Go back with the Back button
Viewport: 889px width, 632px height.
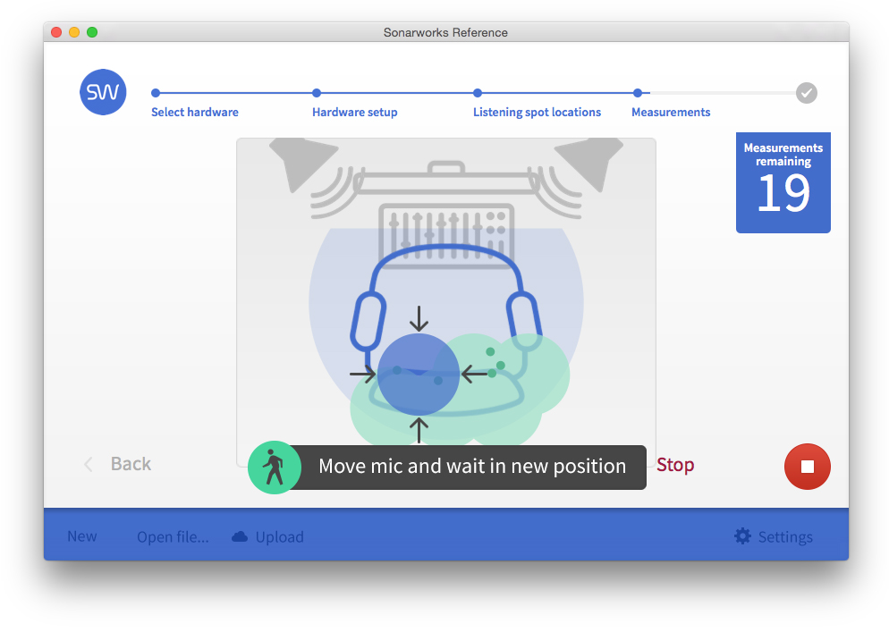coord(131,464)
